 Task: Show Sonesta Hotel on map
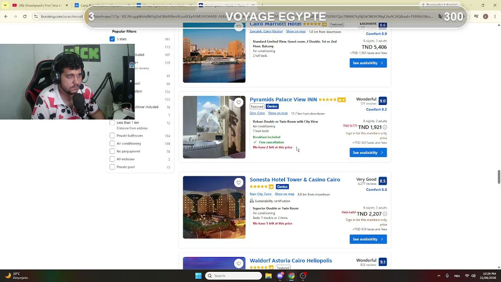pos(285,194)
